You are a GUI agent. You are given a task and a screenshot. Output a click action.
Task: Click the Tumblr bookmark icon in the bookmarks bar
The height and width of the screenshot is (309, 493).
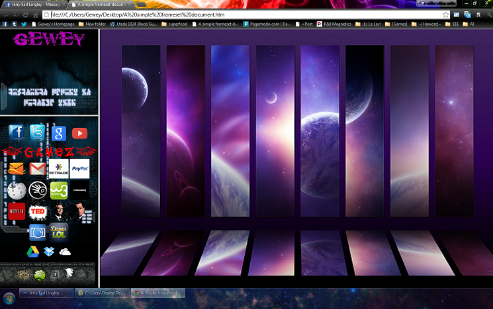pyautogui.click(x=14, y=24)
